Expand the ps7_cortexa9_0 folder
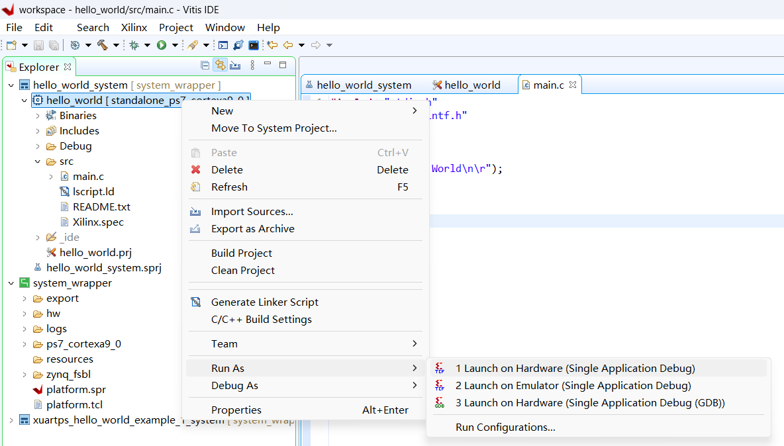Screen dimensions: 784x446 pyautogui.click(x=24, y=344)
